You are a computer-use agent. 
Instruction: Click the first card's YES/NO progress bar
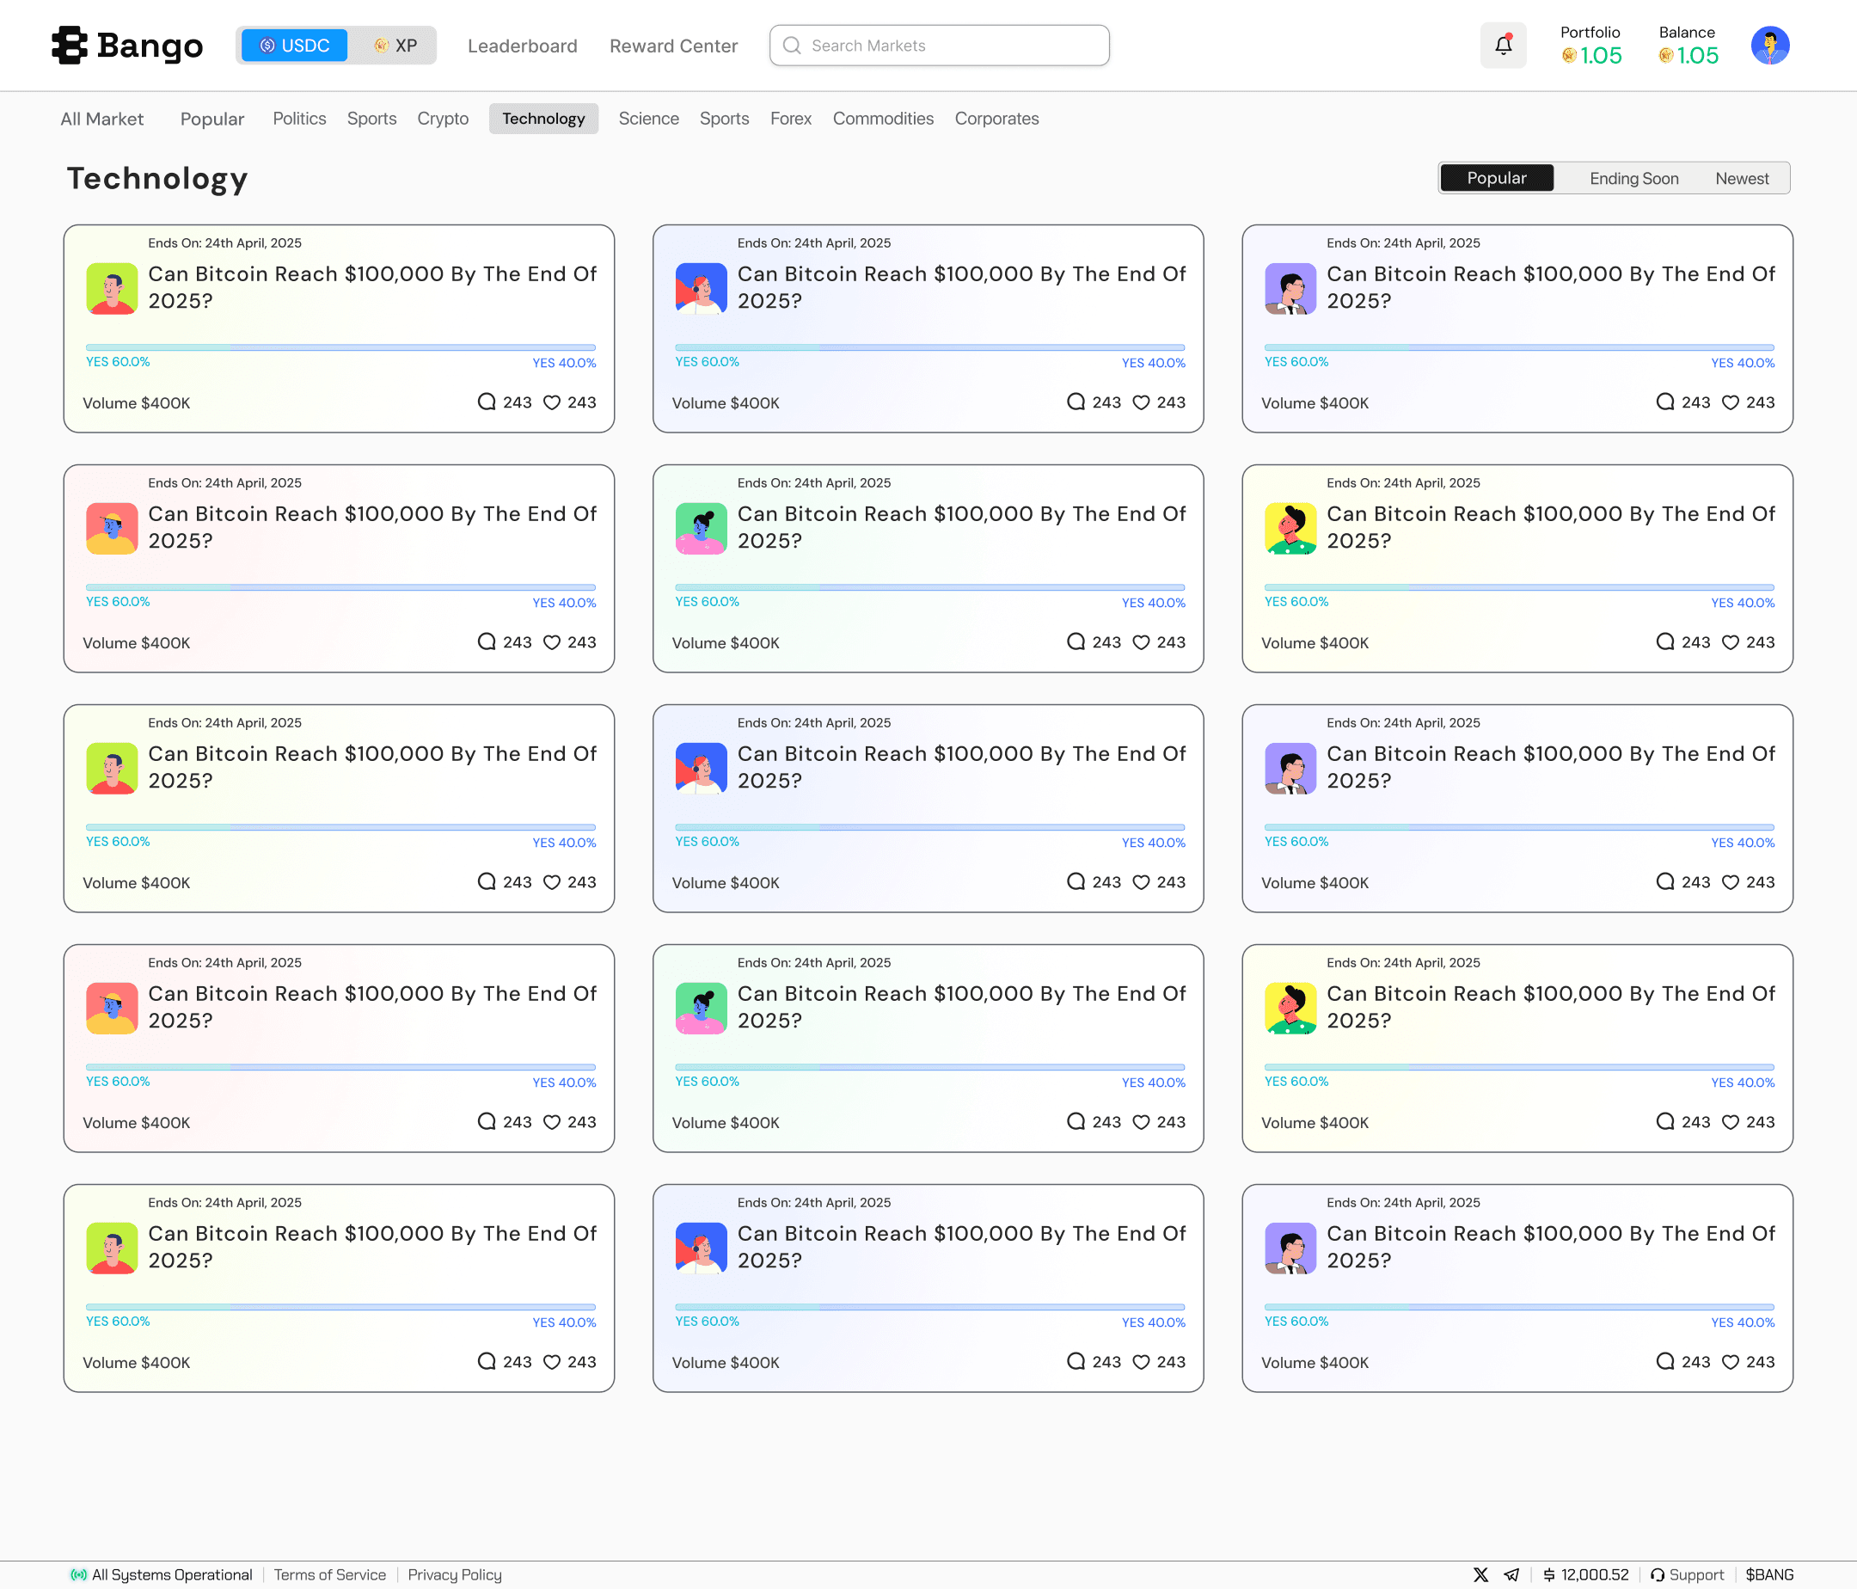340,347
